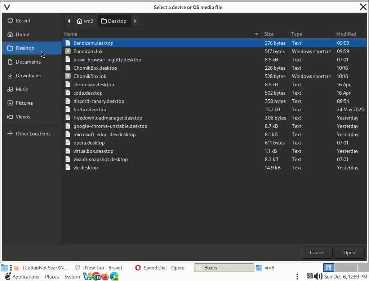Image resolution: width=369 pixels, height=281 pixels.
Task: Switch to the vm3 file manager window
Action: pos(266,268)
